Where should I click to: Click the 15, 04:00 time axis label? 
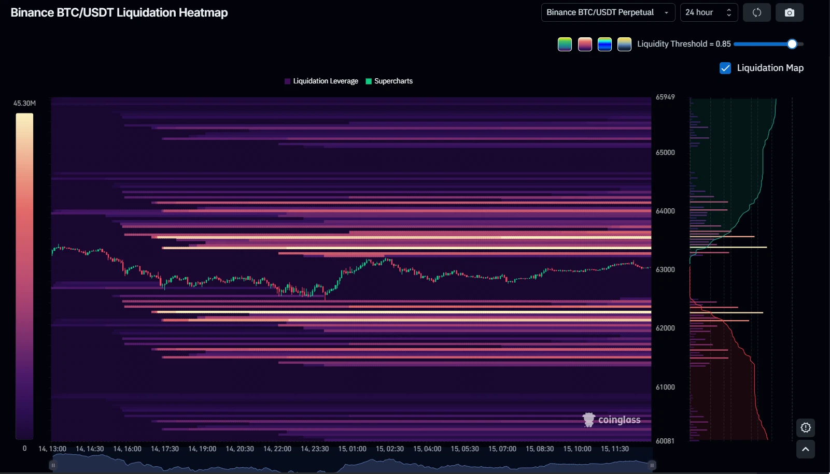427,449
